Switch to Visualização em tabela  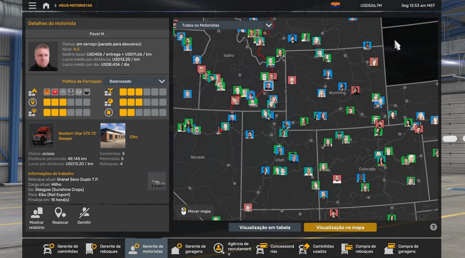point(265,228)
